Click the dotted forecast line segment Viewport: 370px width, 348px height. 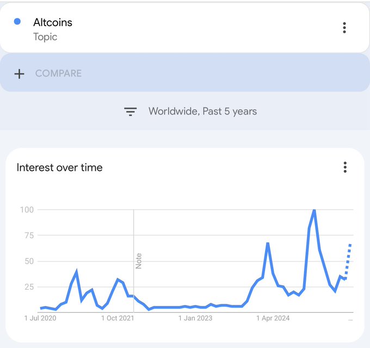(348, 261)
